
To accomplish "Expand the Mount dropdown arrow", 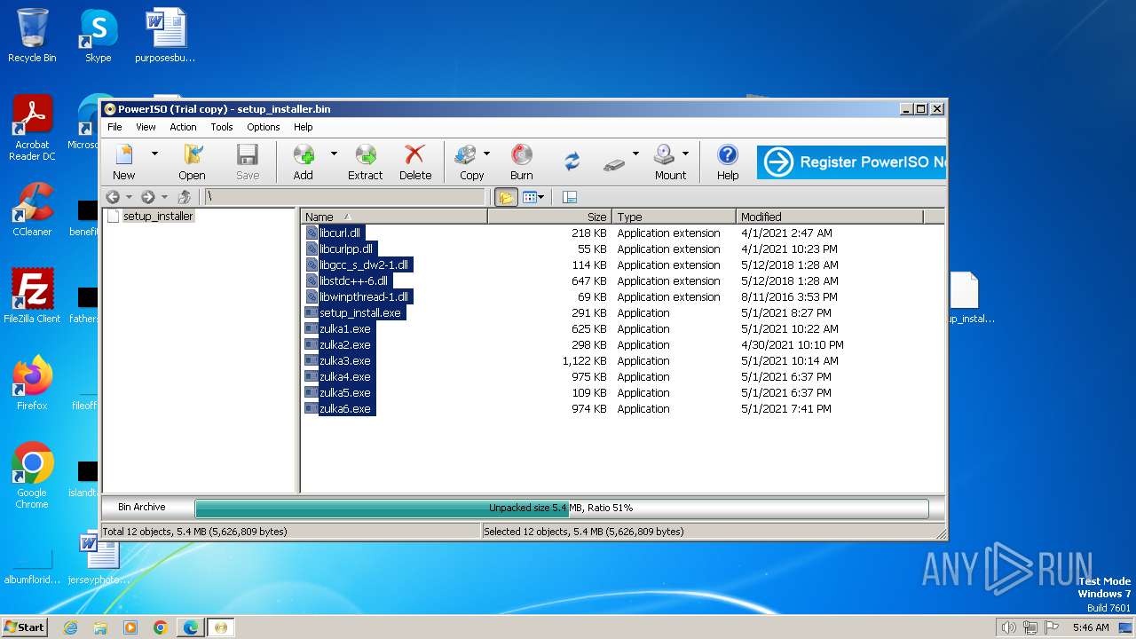I will coord(685,154).
